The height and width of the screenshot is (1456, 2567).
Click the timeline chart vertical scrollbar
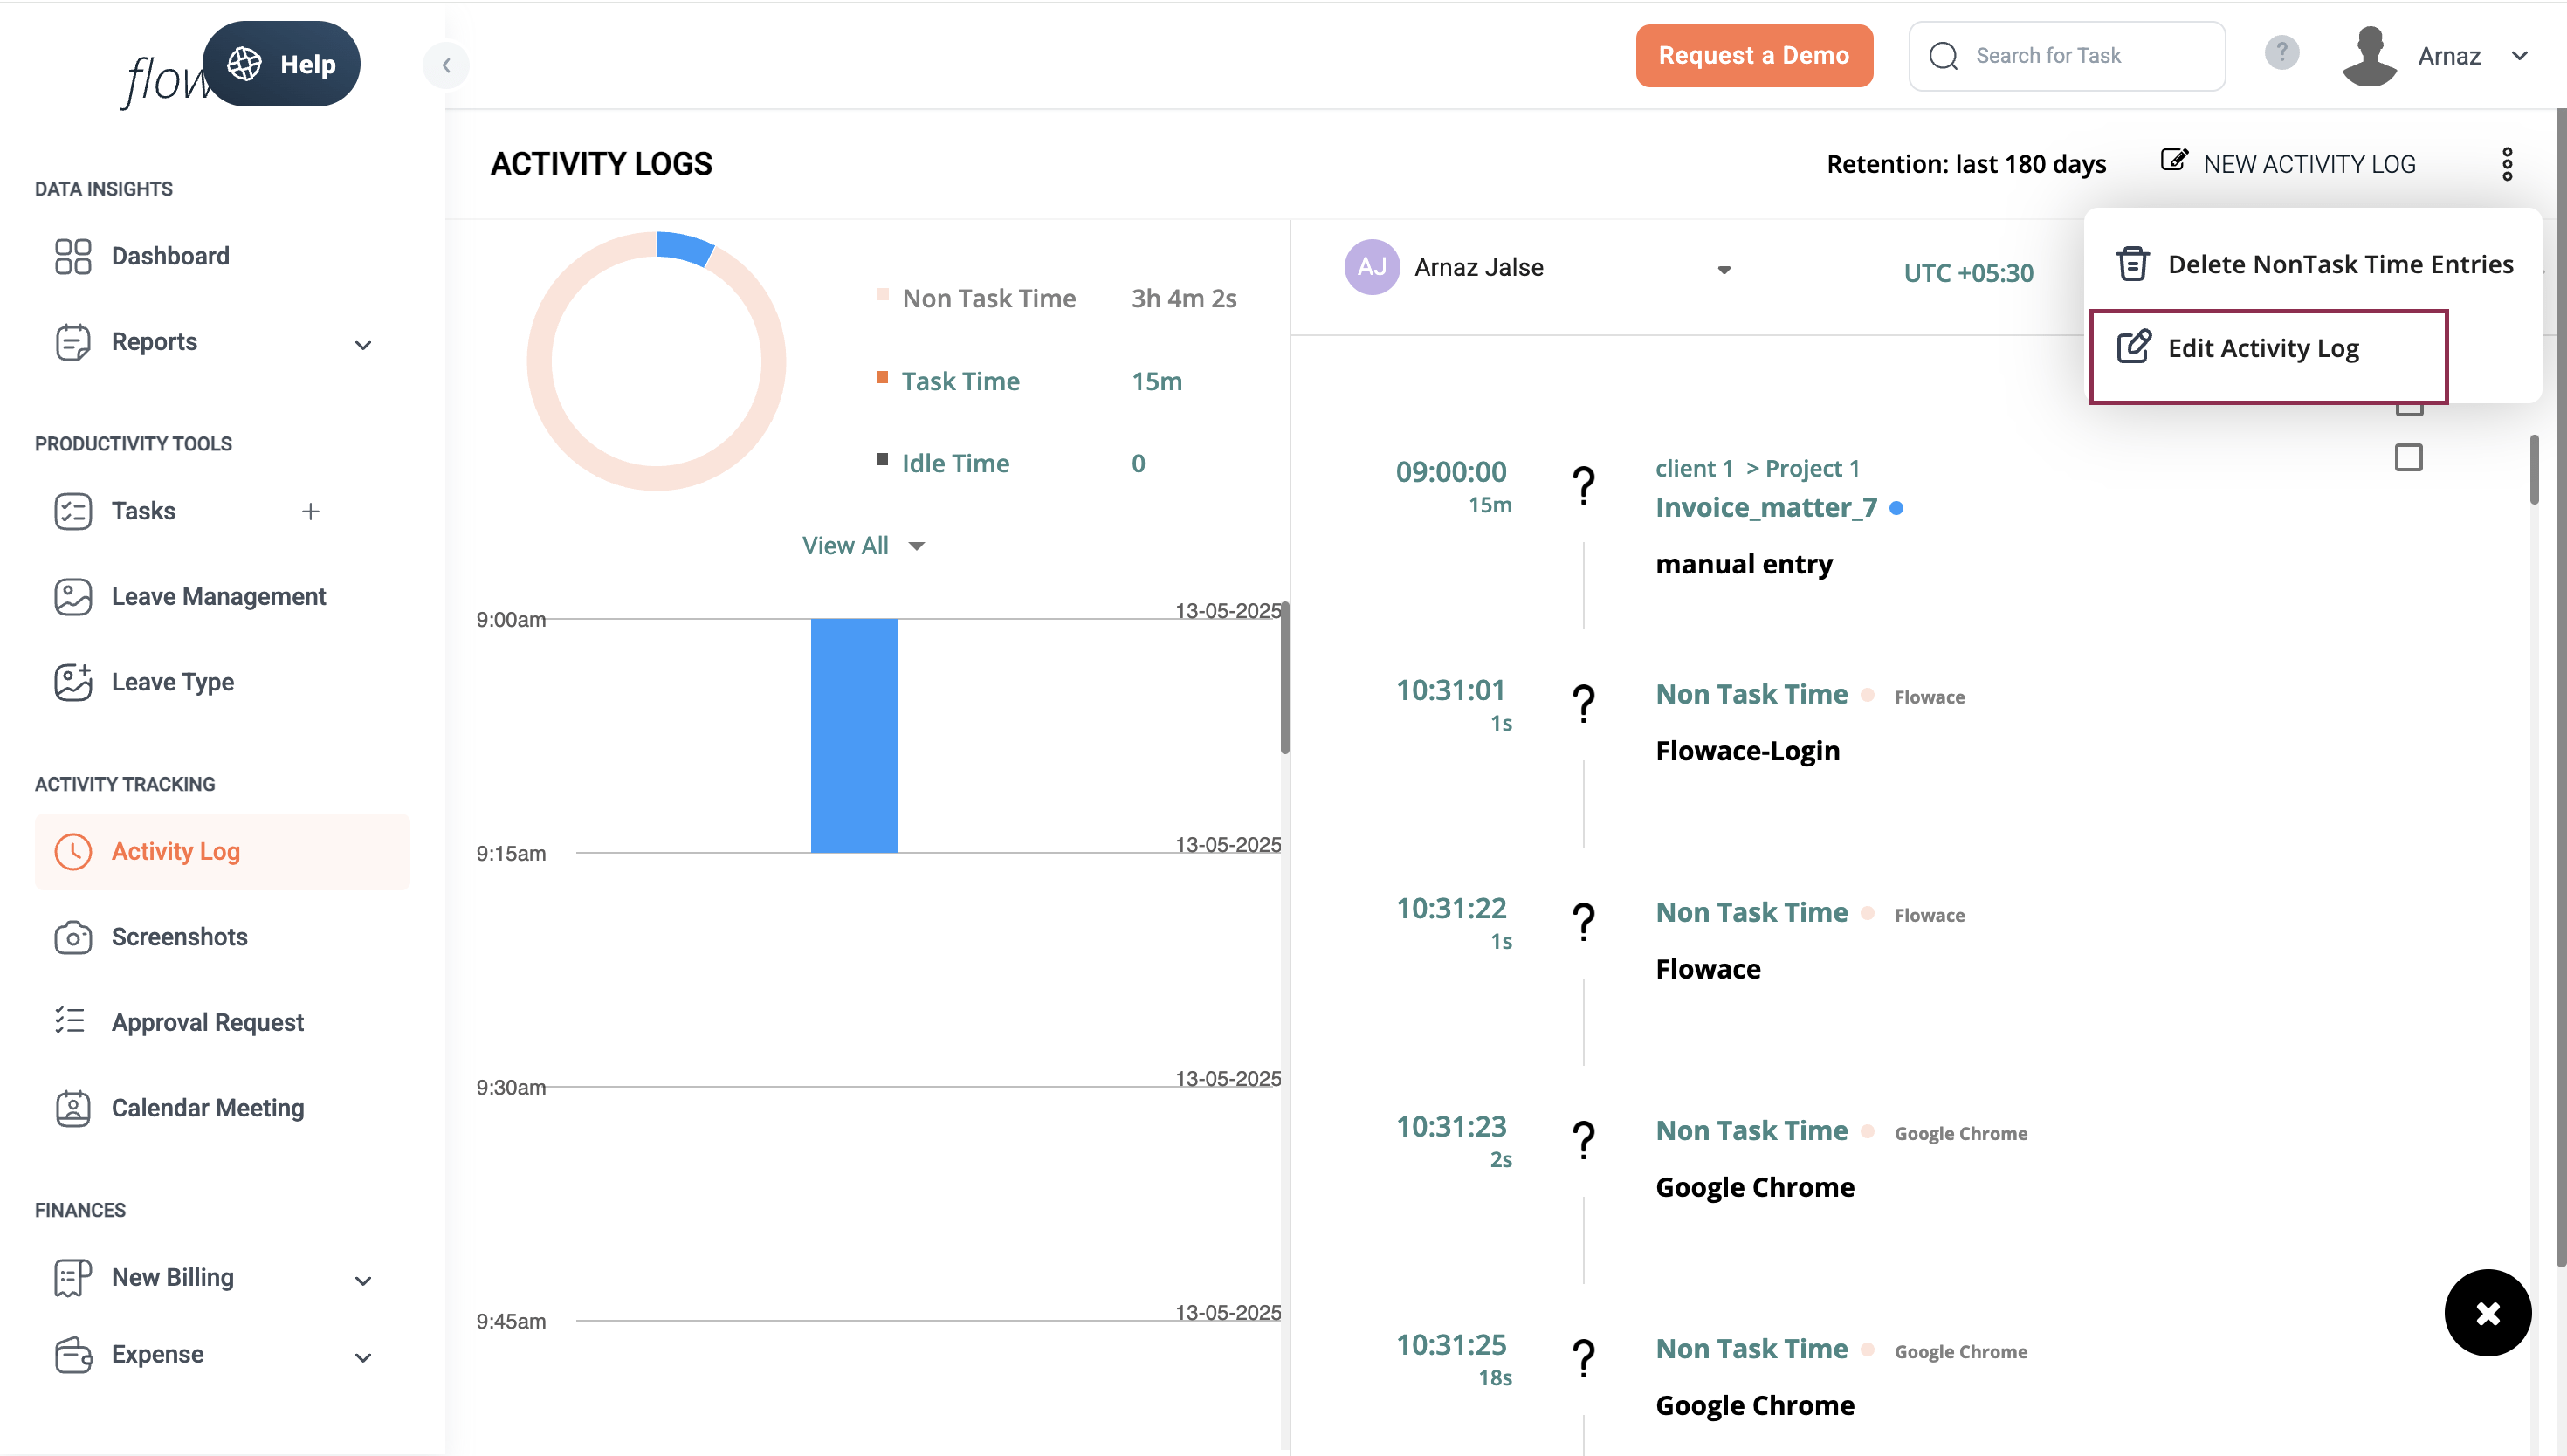(1284, 678)
